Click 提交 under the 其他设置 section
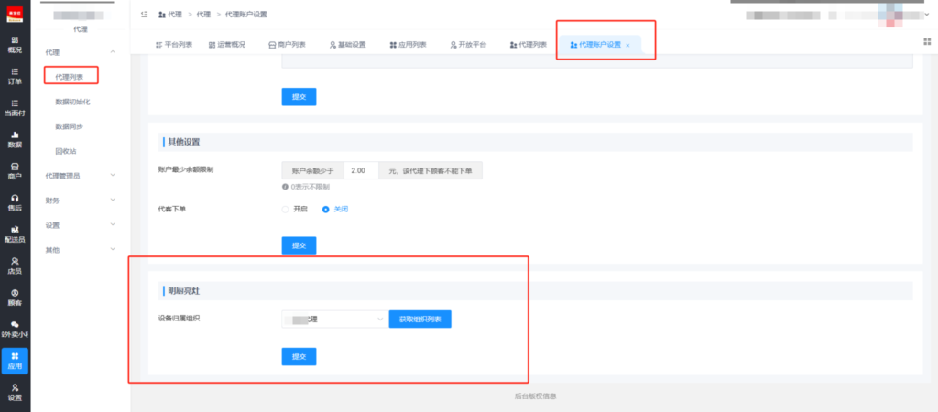This screenshot has height=412, width=938. pyautogui.click(x=300, y=245)
